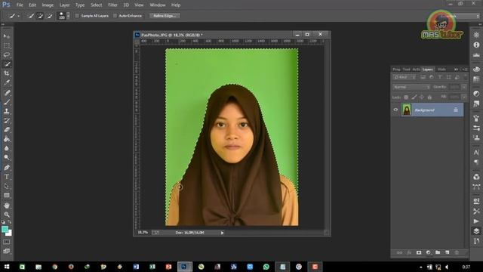Toggle New selection mode in options bar
The image size is (483, 272).
pyautogui.click(x=31, y=16)
